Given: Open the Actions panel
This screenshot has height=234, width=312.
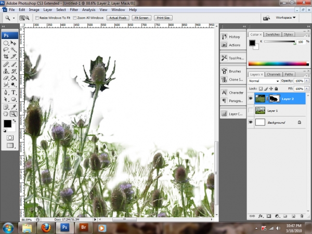Looking at the screenshot, I should (233, 45).
